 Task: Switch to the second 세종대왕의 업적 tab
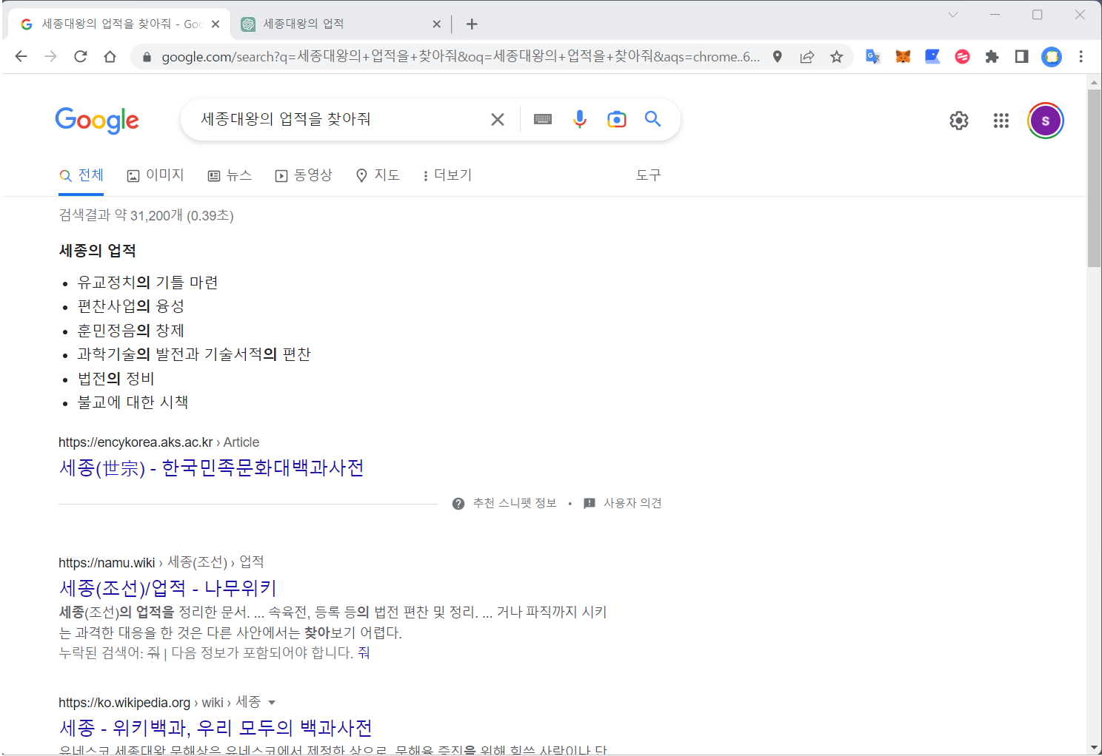coord(341,24)
